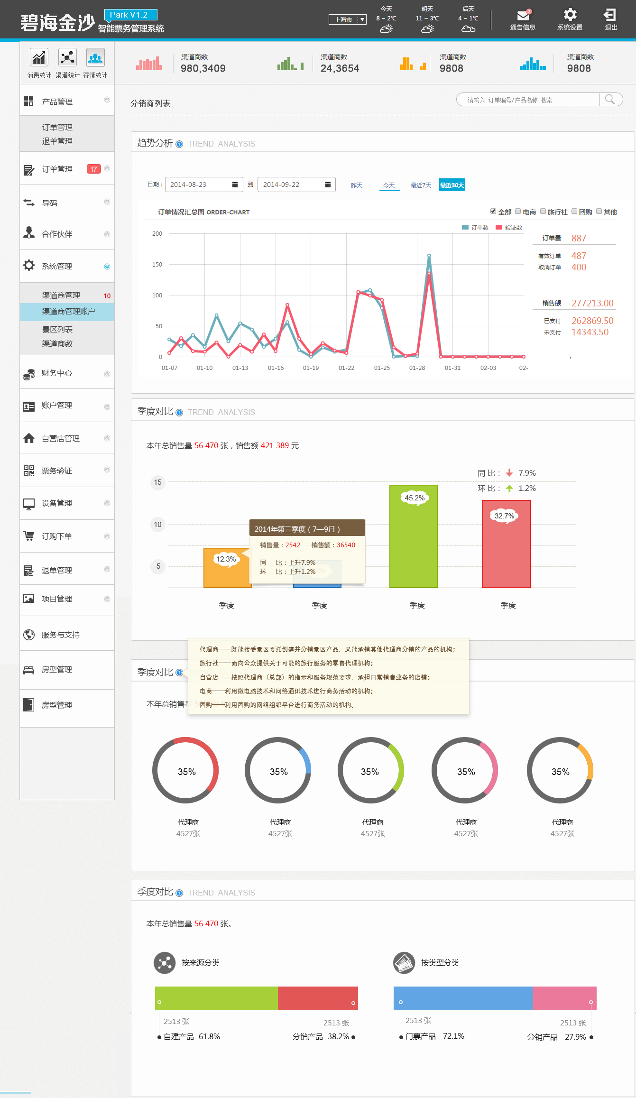Open calendar picker for start date 2014-08-23
Viewport: 636px width, 1098px height.
point(235,185)
